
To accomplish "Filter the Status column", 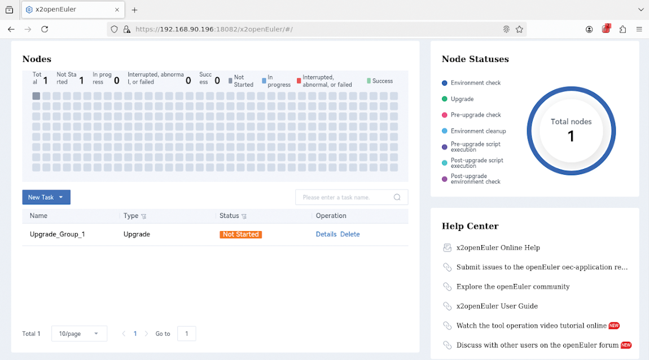I will click(244, 216).
